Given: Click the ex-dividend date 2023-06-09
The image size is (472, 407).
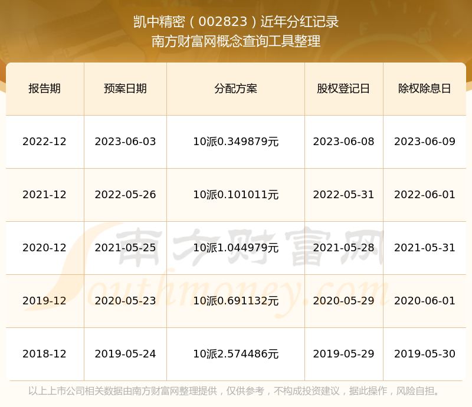Looking at the screenshot, I should pyautogui.click(x=424, y=142).
